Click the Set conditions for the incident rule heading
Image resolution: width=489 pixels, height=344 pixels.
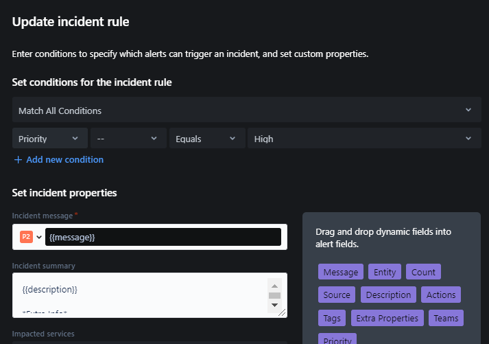(x=92, y=82)
